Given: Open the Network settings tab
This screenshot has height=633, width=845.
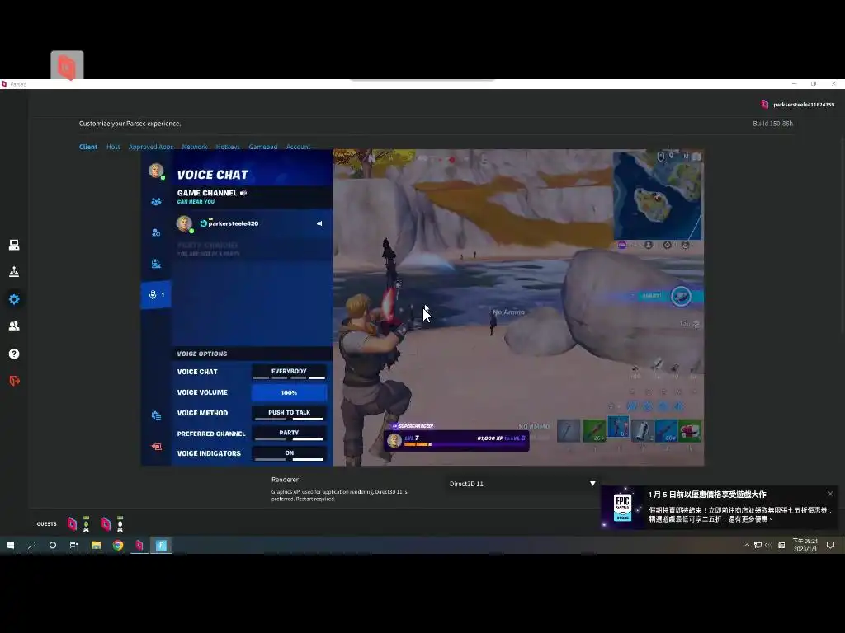Looking at the screenshot, I should 195,147.
